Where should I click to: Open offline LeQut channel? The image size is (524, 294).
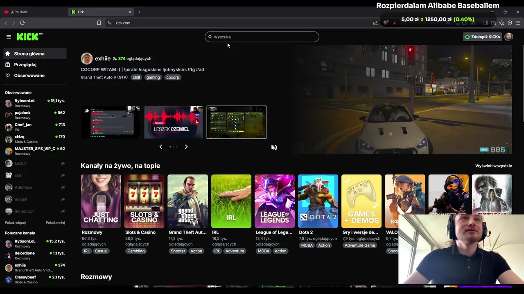pos(35,163)
